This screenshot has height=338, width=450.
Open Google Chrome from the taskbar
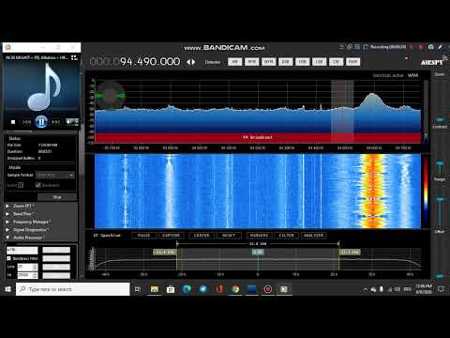coord(235,289)
